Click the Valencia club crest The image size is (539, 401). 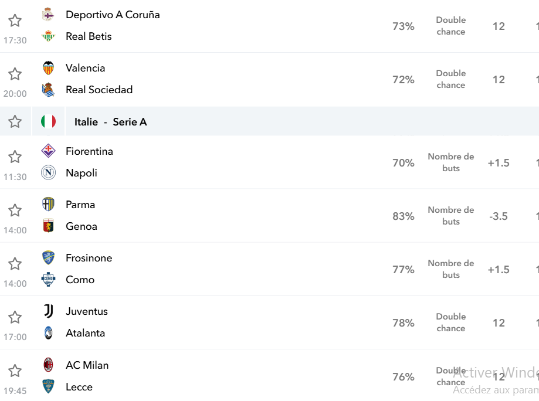coord(48,67)
